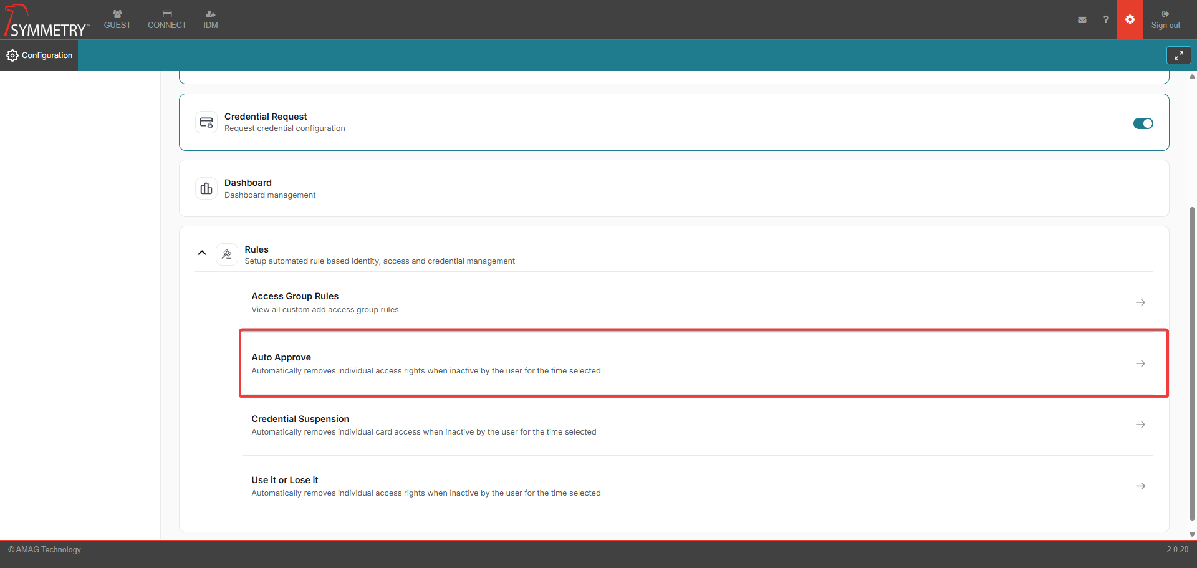The width and height of the screenshot is (1197, 568).
Task: Collapse the Rules section chevron
Action: (202, 253)
